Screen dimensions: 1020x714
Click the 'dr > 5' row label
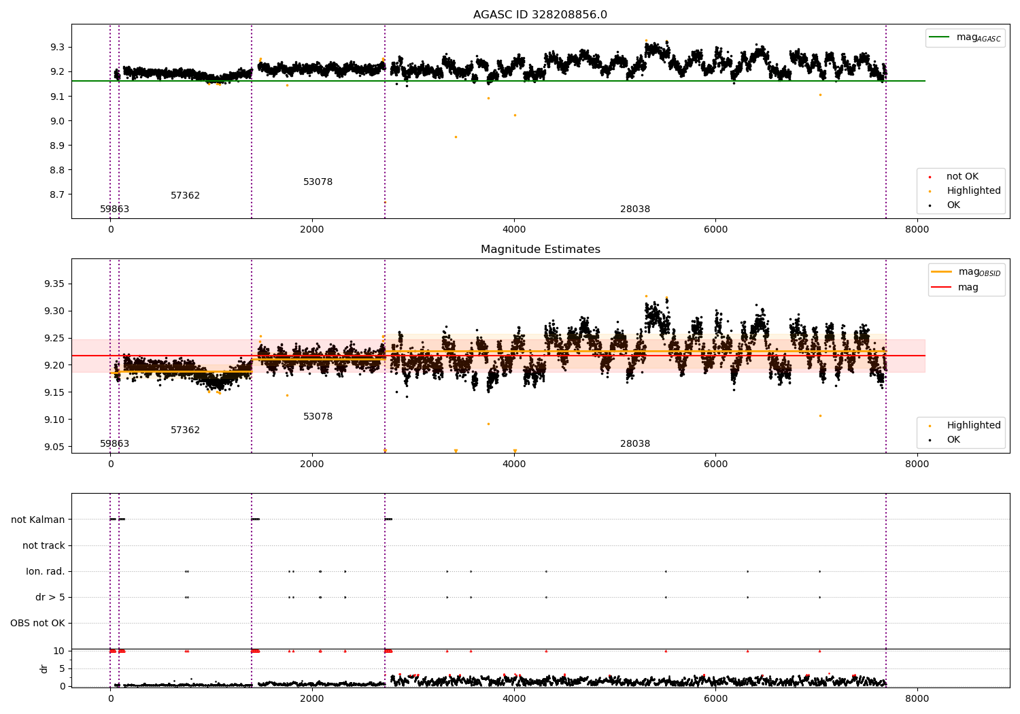click(50, 598)
